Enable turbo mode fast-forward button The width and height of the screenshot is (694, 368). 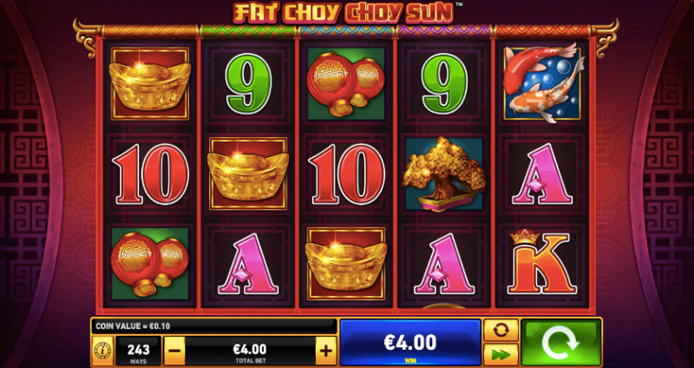[x=501, y=354]
